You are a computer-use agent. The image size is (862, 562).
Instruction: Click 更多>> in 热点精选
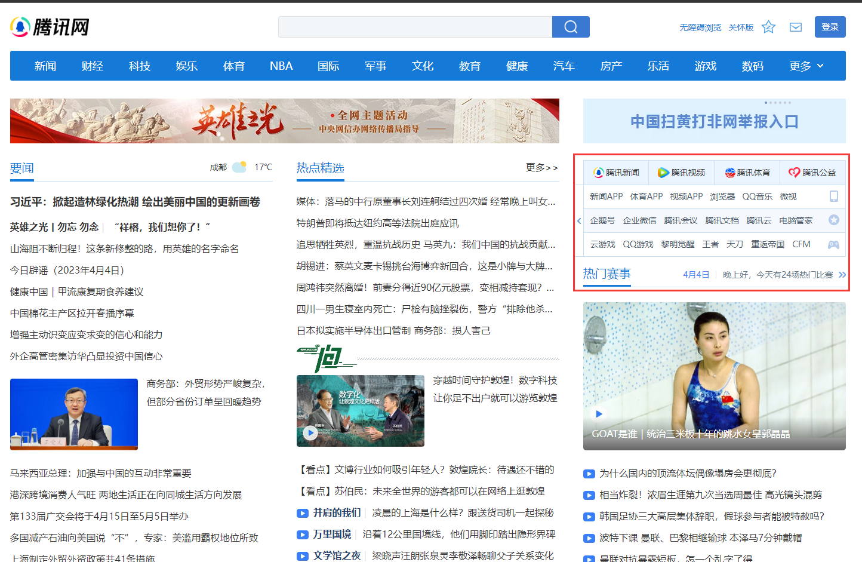[542, 168]
